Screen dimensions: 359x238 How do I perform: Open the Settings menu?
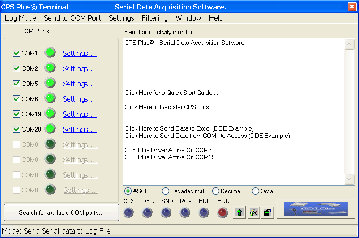click(121, 18)
